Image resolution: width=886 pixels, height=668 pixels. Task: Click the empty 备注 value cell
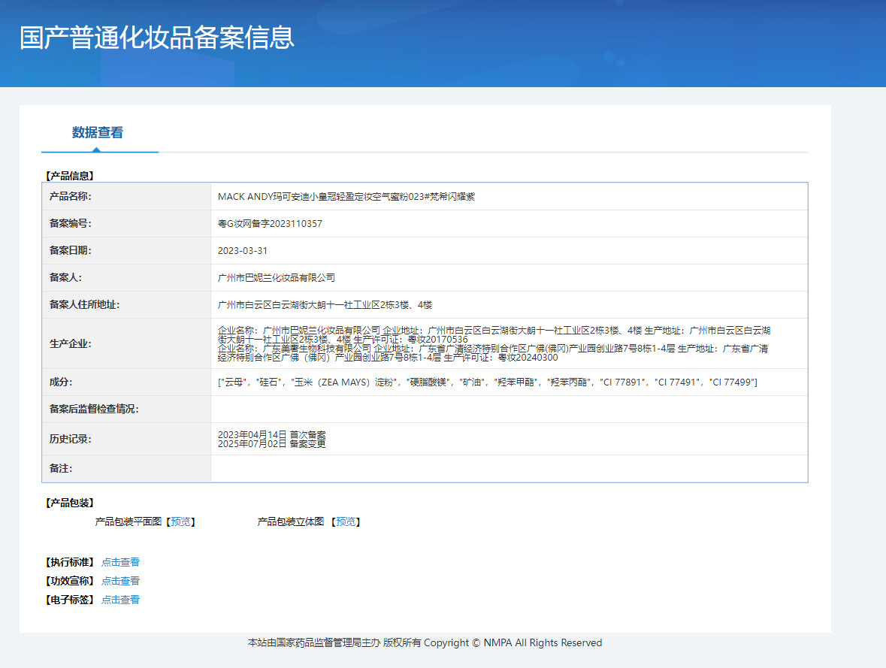pos(508,469)
